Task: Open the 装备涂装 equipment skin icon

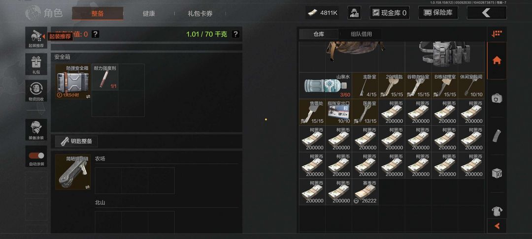Action: tap(36, 130)
